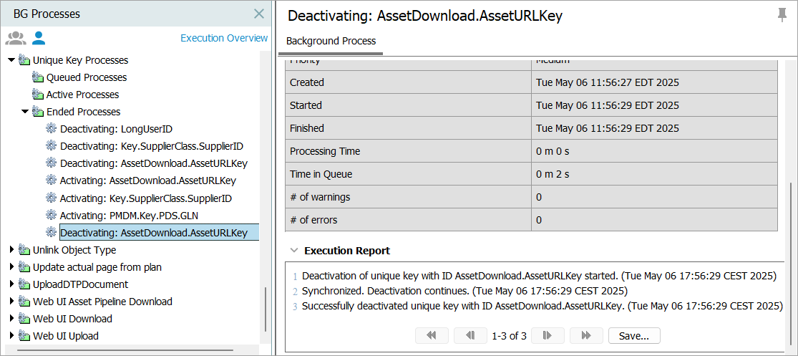798x356 pixels.
Task: Expand the Web UI Download node
Action: click(x=11, y=319)
